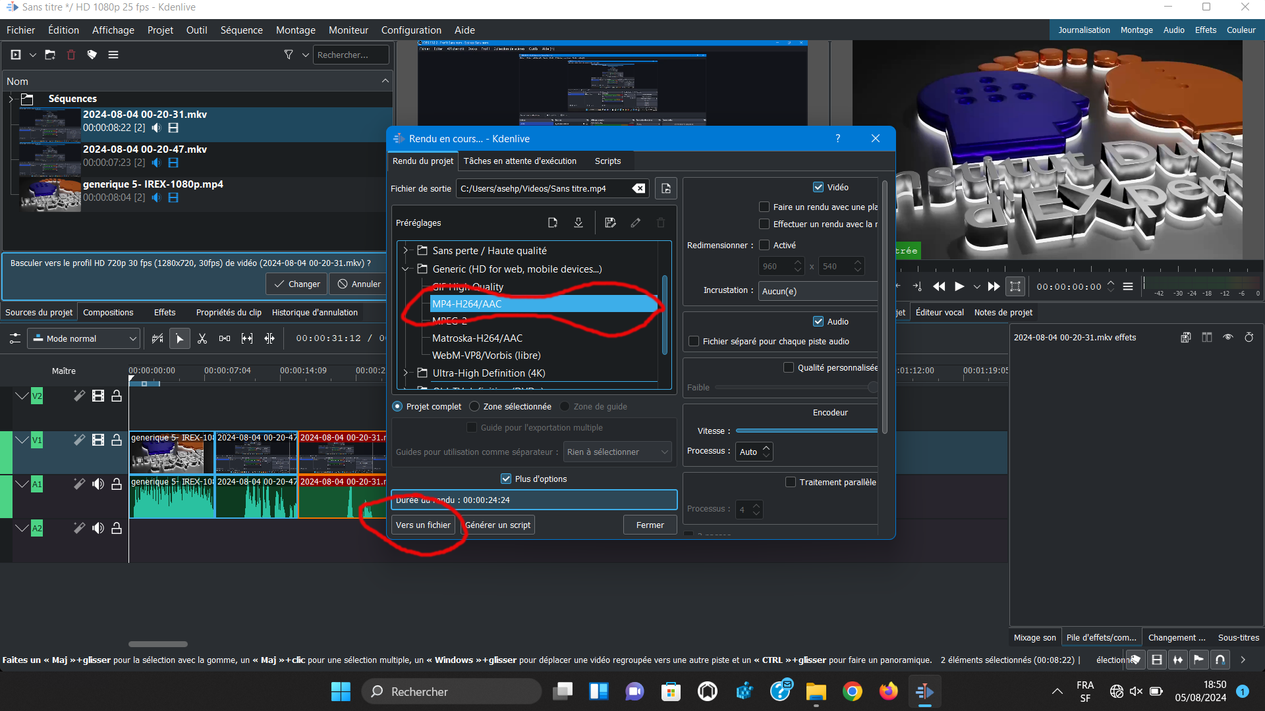
Task: Click the effects wand icon on track V1
Action: [x=79, y=440]
